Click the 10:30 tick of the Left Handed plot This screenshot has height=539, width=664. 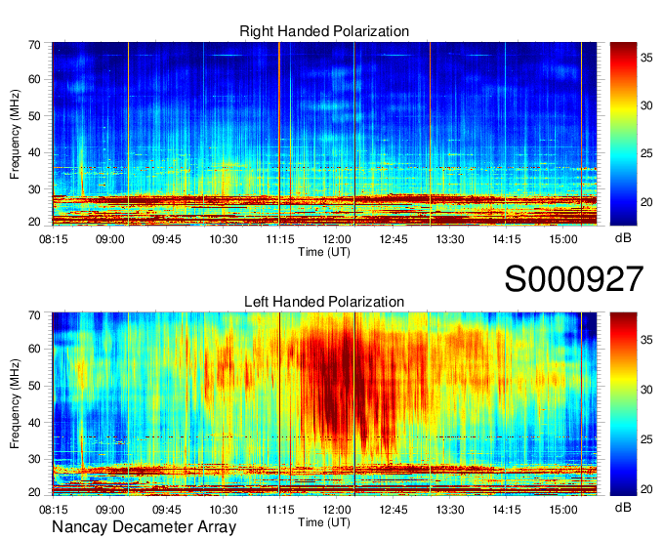click(224, 510)
